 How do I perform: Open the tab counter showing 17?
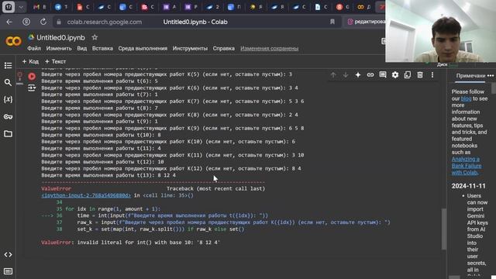coord(9,7)
